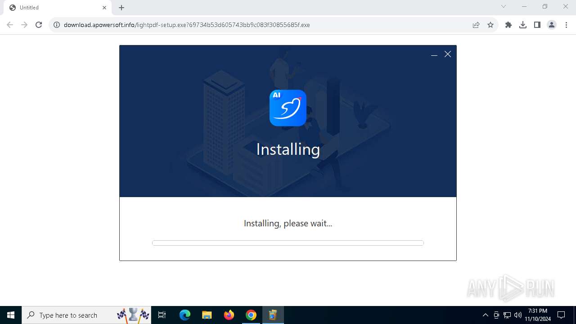Minimize the LightPDF installer dialog

click(434, 54)
